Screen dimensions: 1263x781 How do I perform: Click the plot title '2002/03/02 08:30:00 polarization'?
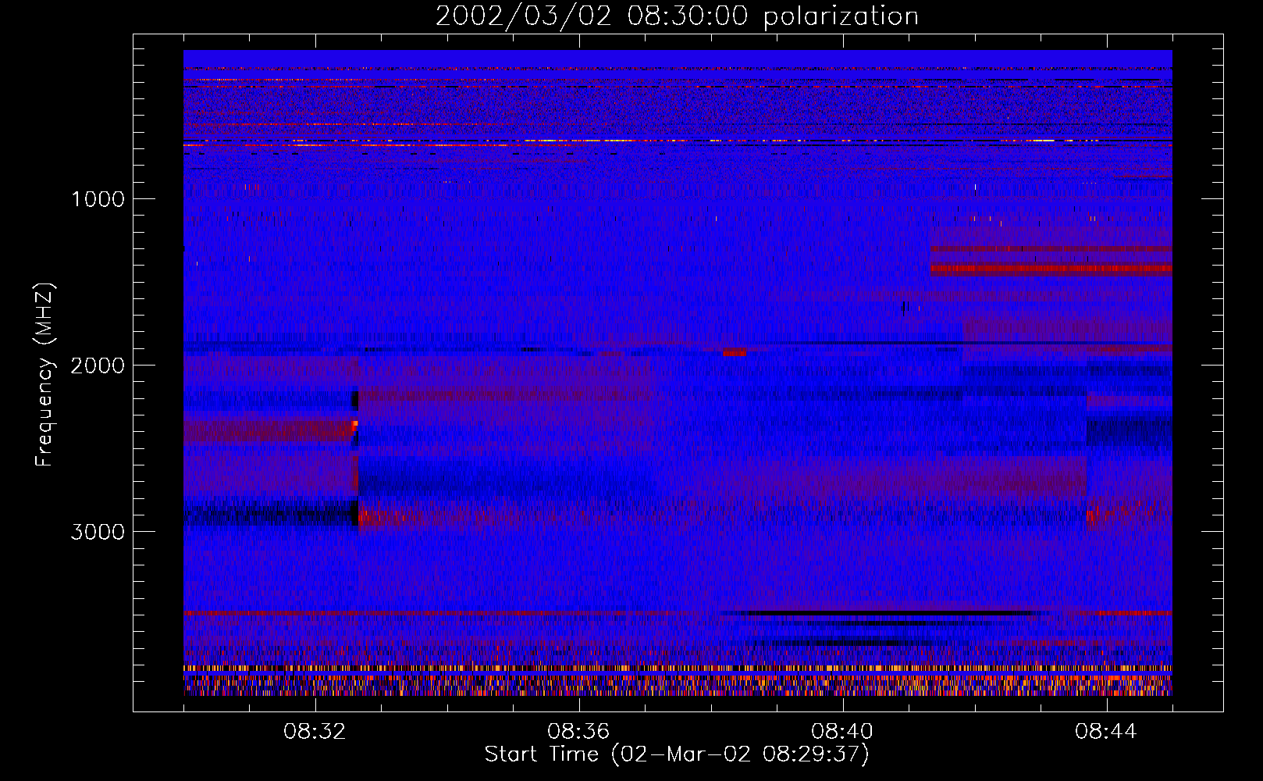(677, 16)
